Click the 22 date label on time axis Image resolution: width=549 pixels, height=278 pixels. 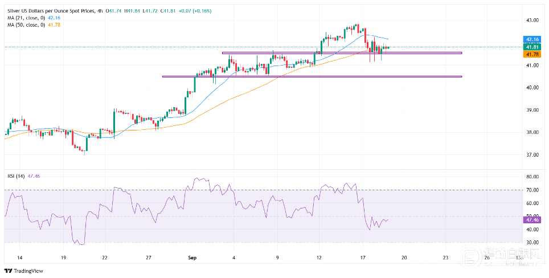tap(104, 257)
